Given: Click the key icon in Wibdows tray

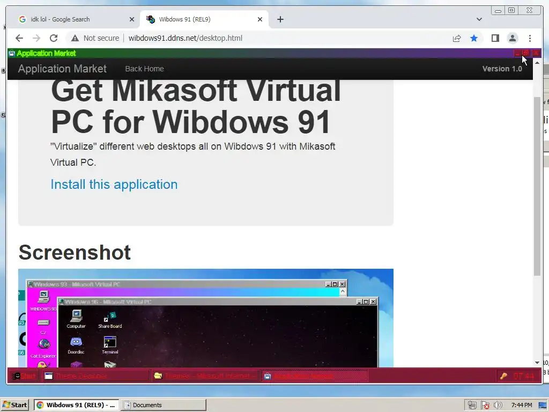Looking at the screenshot, I should [503, 376].
